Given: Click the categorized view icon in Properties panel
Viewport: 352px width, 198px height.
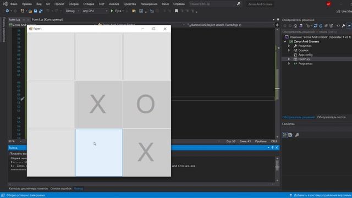Looking at the screenshot, I should pos(285,135).
